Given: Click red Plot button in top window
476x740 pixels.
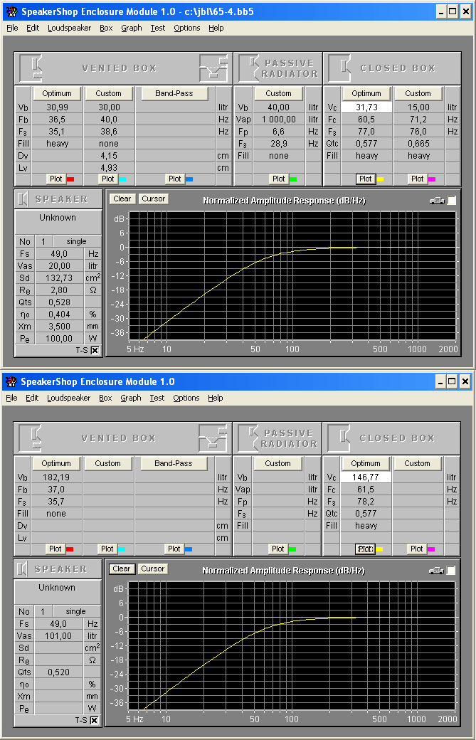Looking at the screenshot, I should click(x=55, y=179).
